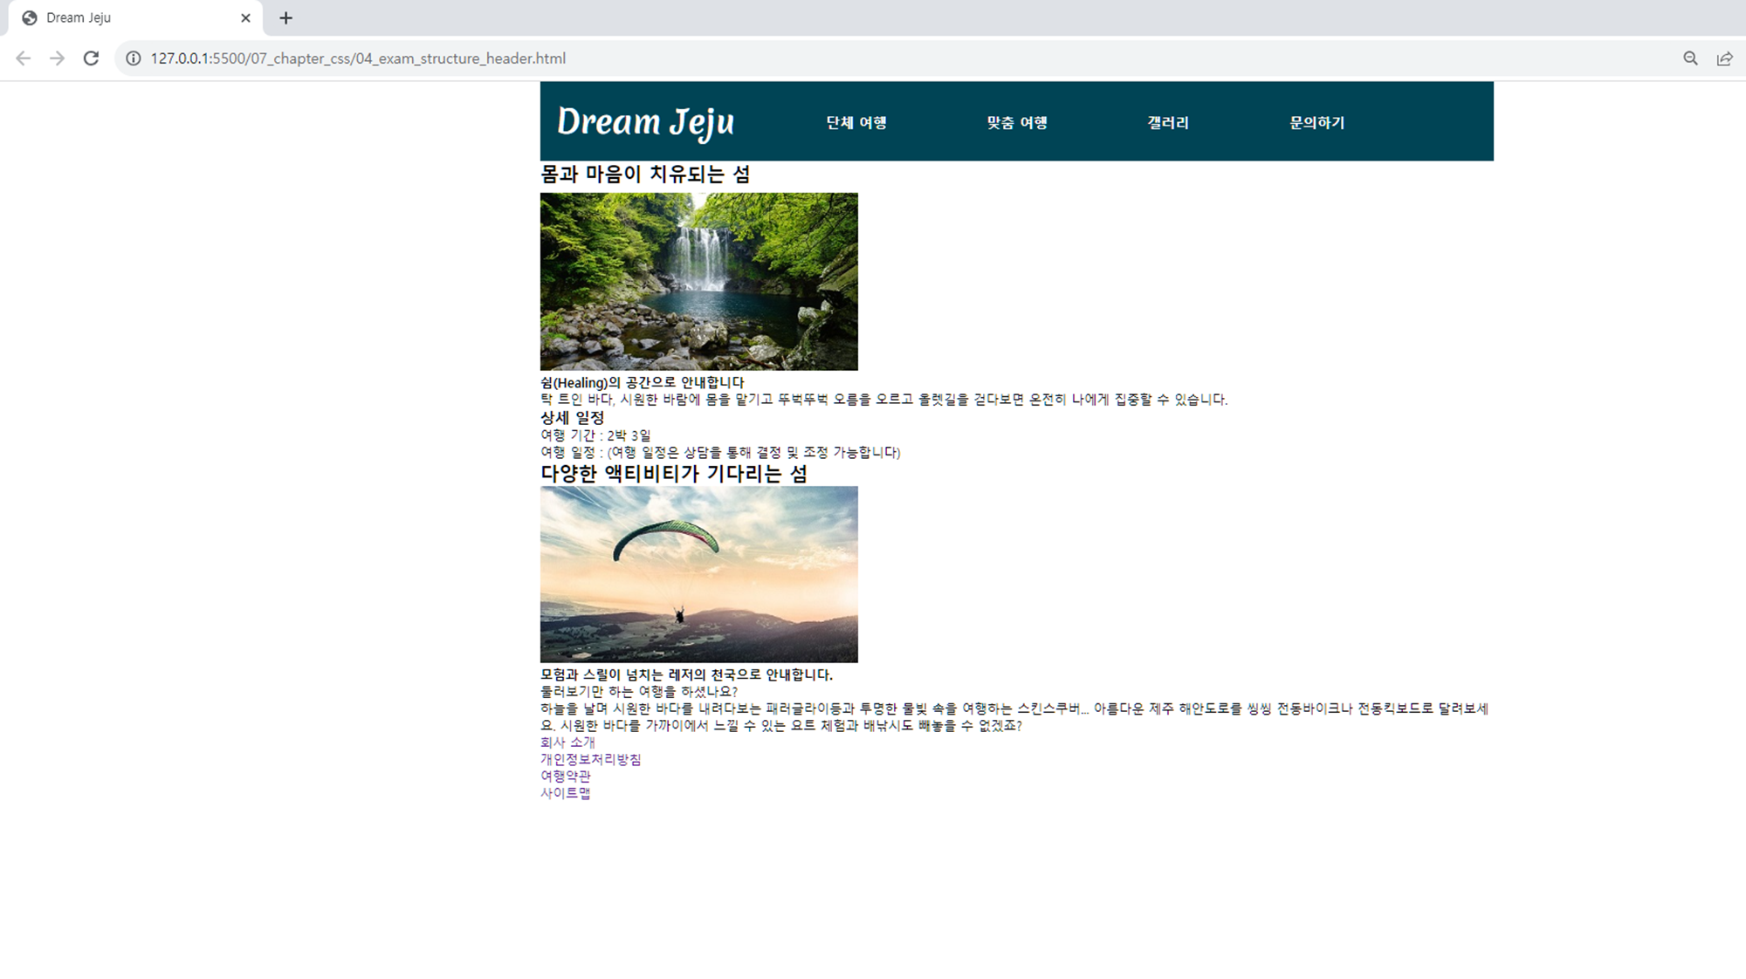This screenshot has width=1746, height=979.
Task: Click the share page icon
Action: click(1724, 58)
